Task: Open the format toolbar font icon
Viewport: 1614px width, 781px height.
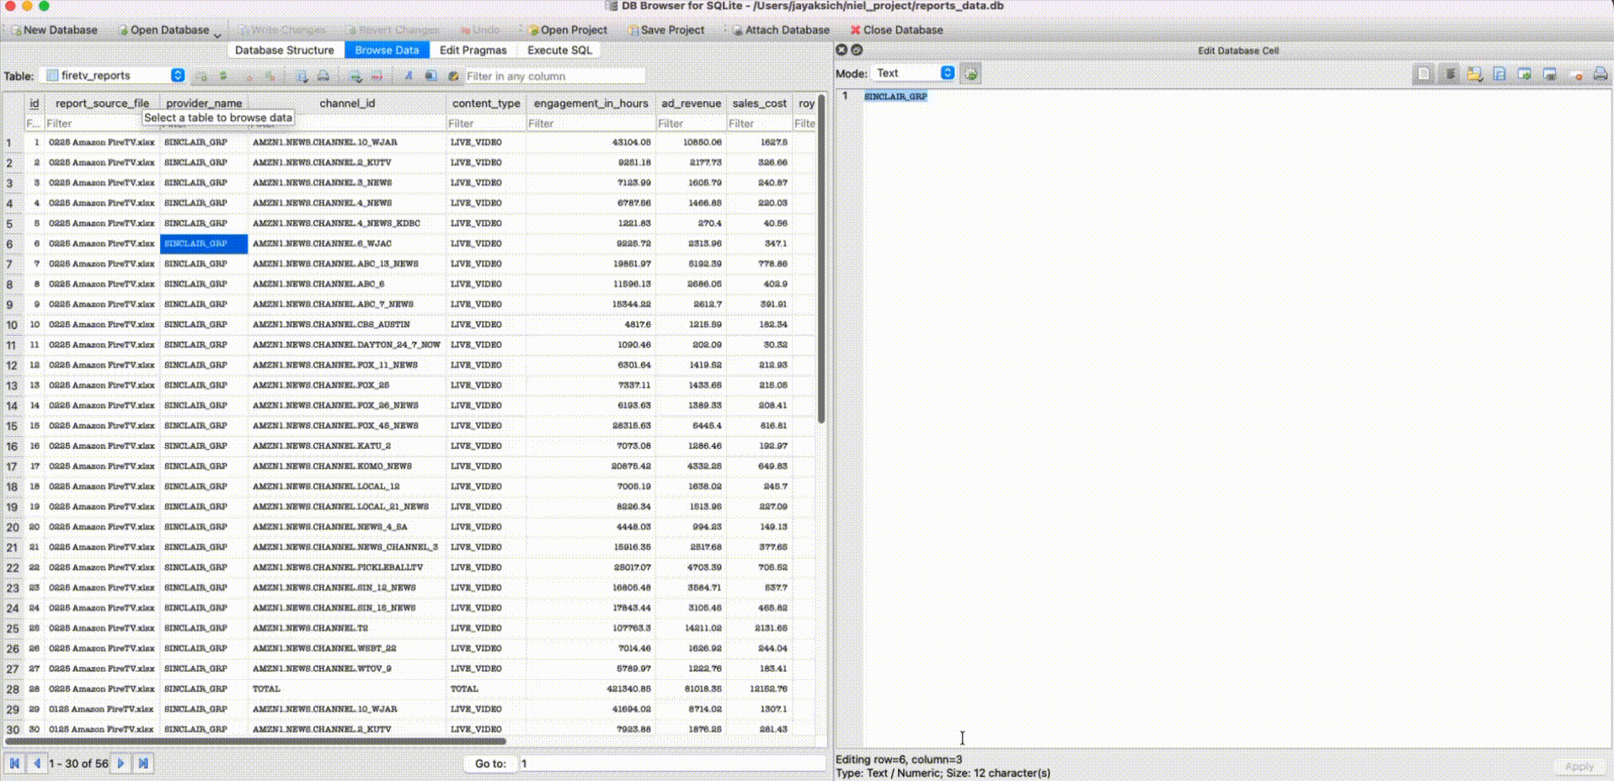Action: pos(409,76)
